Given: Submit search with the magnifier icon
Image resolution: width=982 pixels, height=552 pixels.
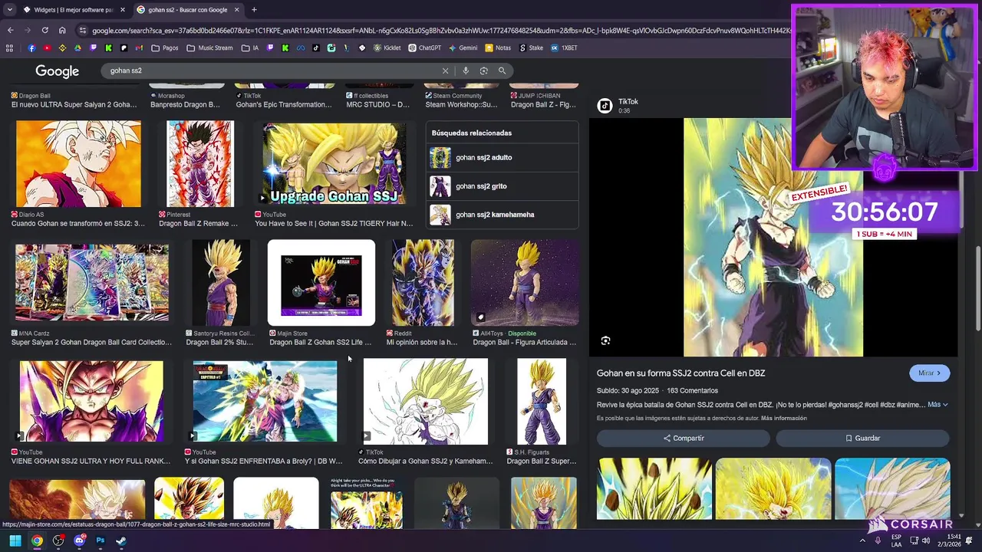Looking at the screenshot, I should pyautogui.click(x=502, y=71).
